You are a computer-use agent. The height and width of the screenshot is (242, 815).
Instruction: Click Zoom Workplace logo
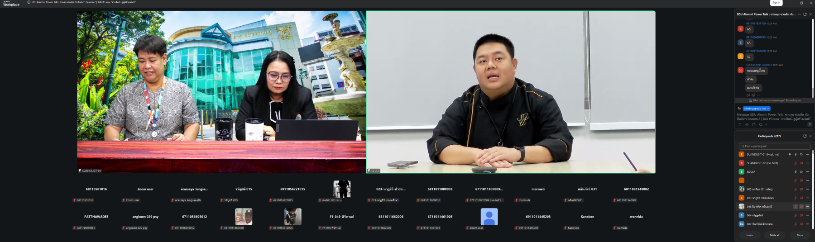(11, 3)
